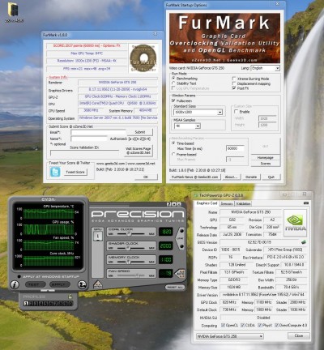The width and height of the screenshot is (324, 350).
Task: Expand the MSAA Samples dropdown
Action: 187,126
